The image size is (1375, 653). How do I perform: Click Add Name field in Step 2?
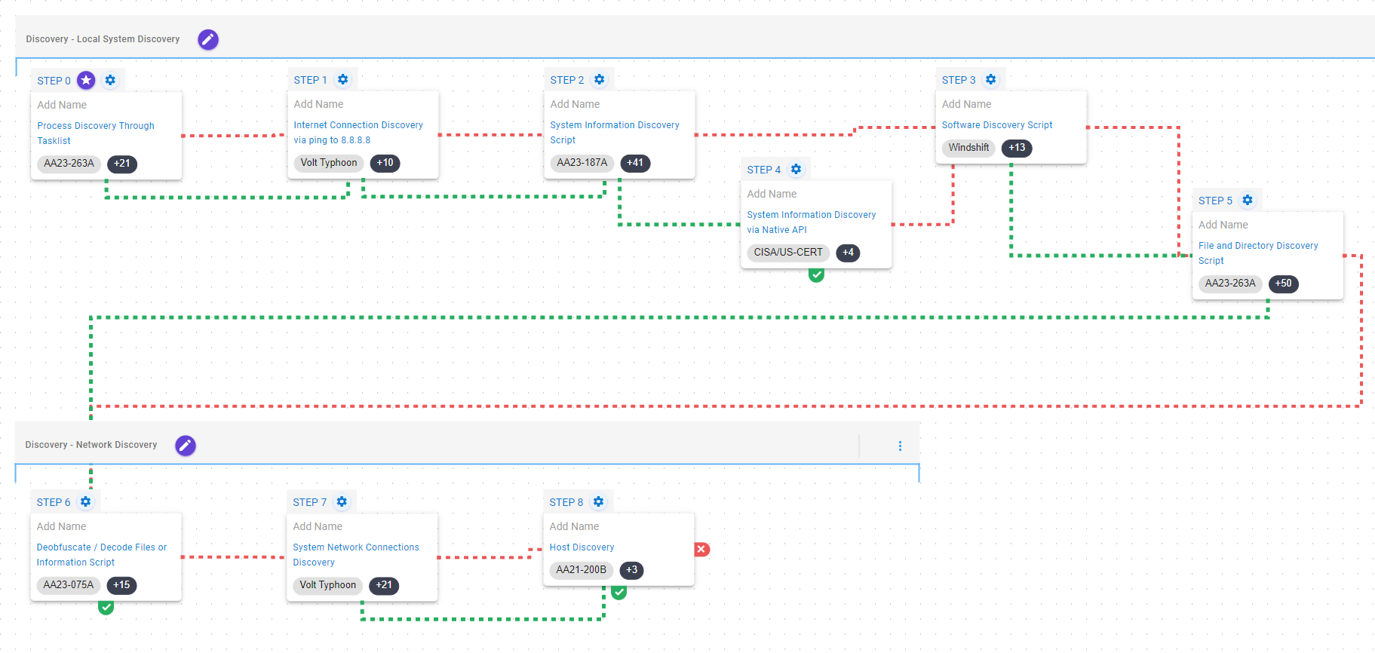tap(575, 104)
